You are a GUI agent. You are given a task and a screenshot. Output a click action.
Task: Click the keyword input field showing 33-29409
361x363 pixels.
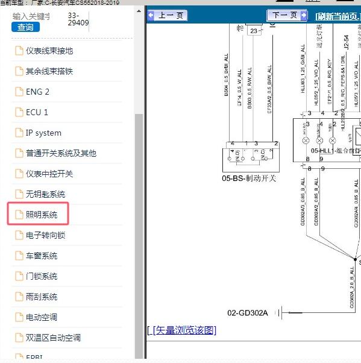(x=78, y=19)
